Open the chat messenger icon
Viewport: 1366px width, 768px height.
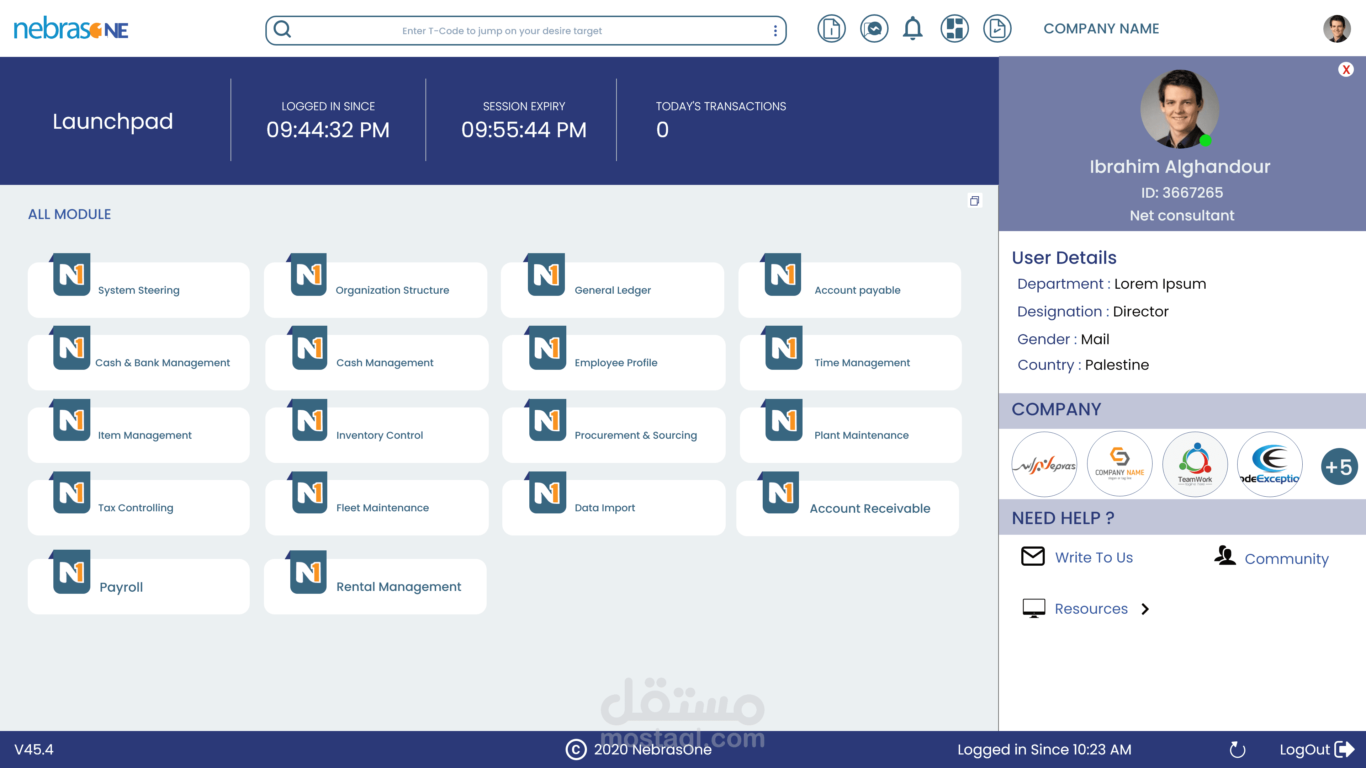click(x=874, y=28)
